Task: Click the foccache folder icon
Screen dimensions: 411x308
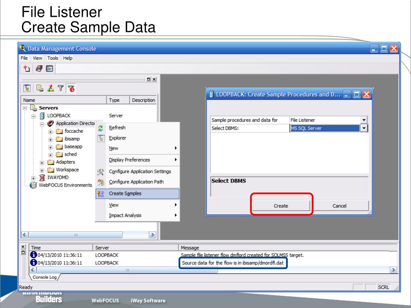Action: click(x=59, y=131)
